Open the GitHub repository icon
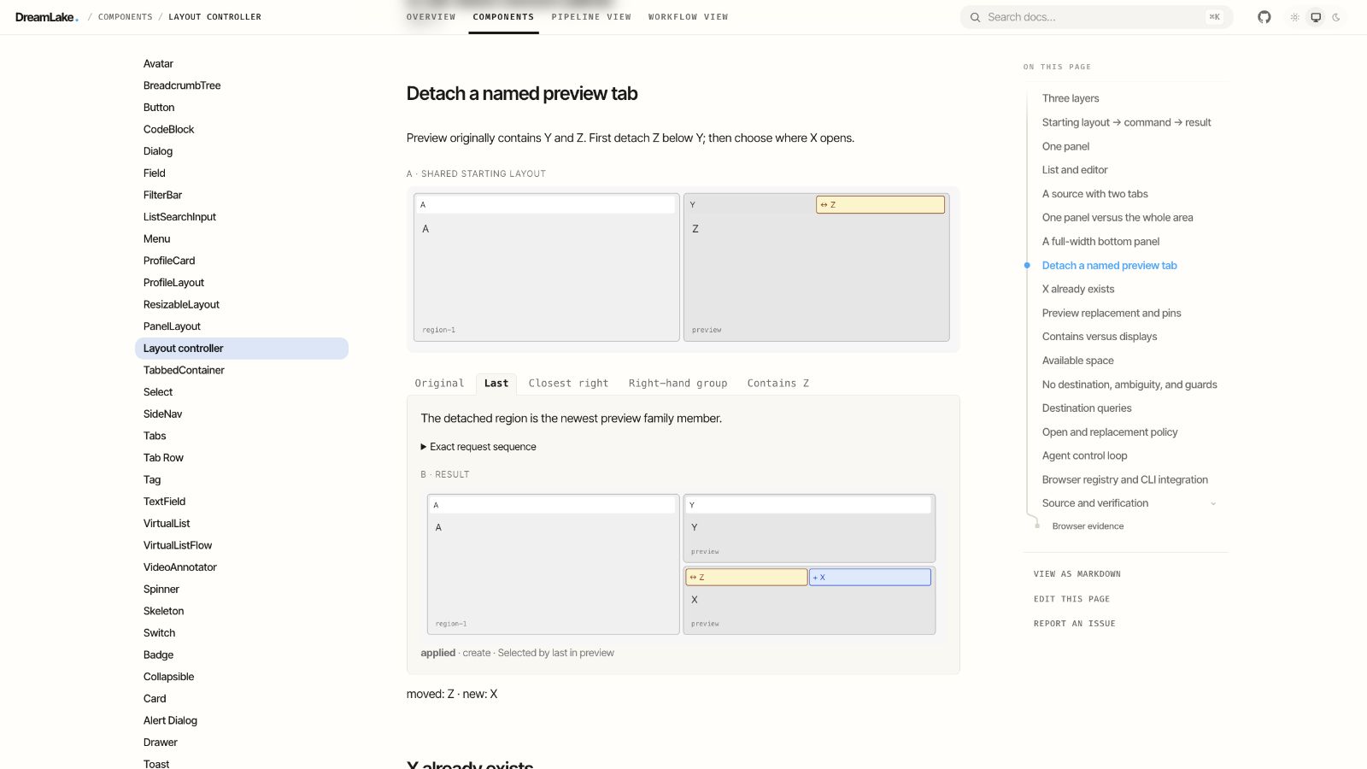Screen dimensions: 1367x769 (1264, 17)
